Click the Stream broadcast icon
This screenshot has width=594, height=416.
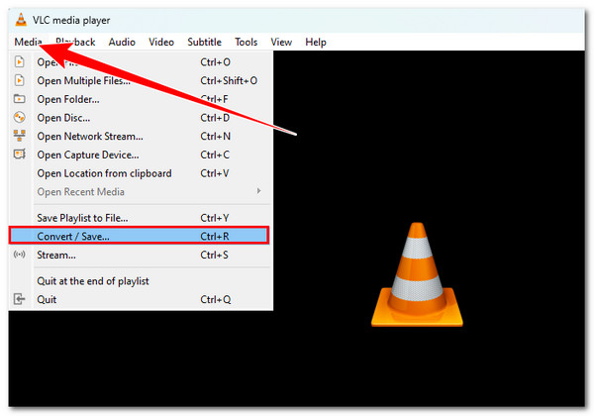click(x=20, y=255)
